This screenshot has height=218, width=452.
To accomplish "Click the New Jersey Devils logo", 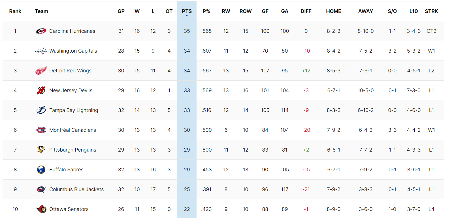I will [x=41, y=90].
